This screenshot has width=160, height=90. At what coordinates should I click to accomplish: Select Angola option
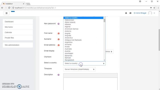83,33
